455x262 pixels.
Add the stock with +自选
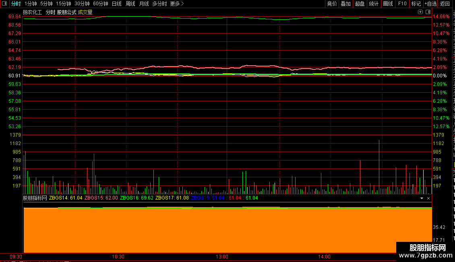click(430, 4)
